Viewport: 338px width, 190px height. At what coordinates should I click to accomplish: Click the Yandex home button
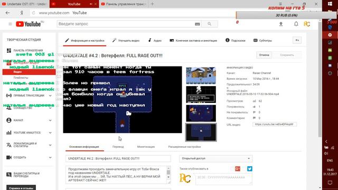(x=22, y=13)
